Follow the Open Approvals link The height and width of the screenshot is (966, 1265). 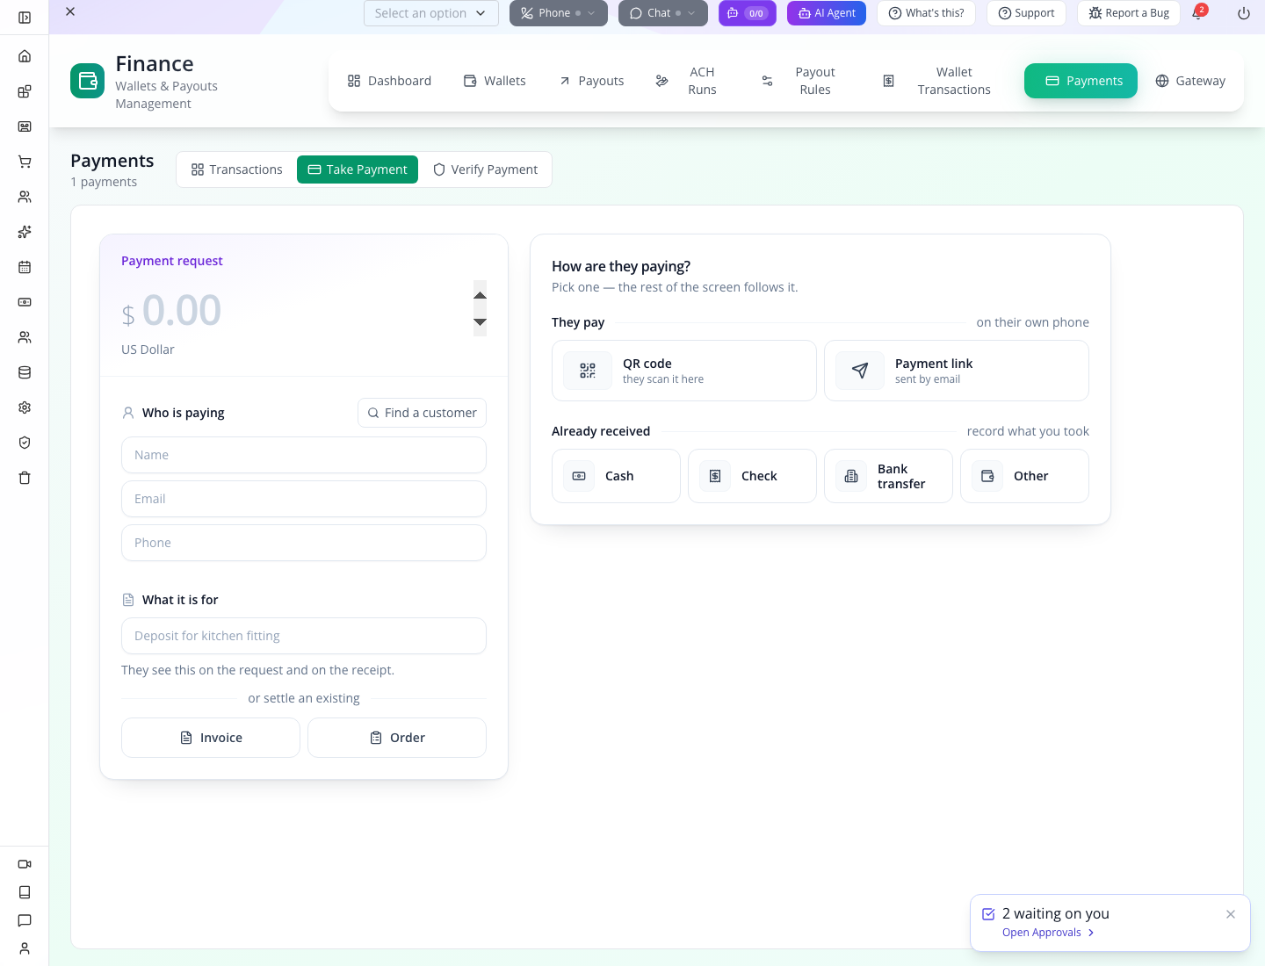(1048, 933)
